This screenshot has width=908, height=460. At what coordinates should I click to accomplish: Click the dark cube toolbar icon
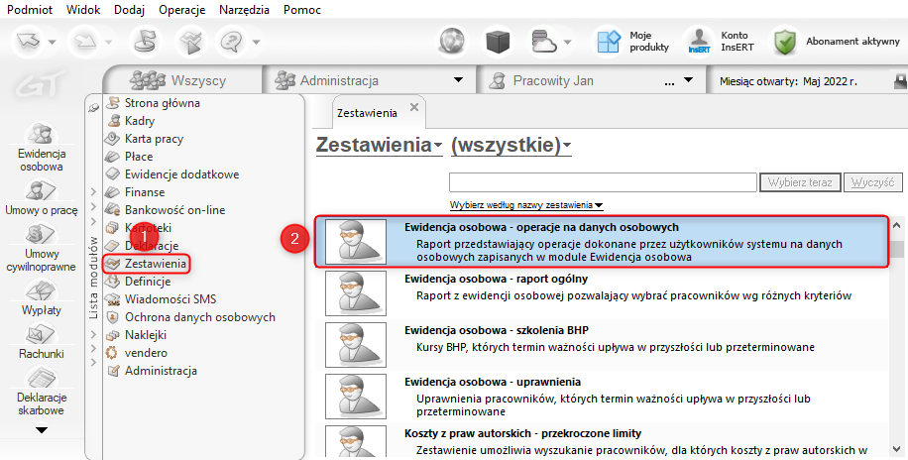tap(498, 42)
